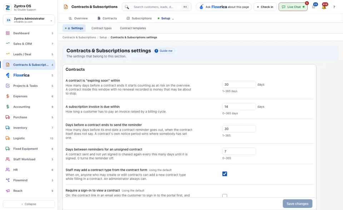Select the Staff Workload people icon
Viewport: 343px width, 210px height.
pos(8,159)
